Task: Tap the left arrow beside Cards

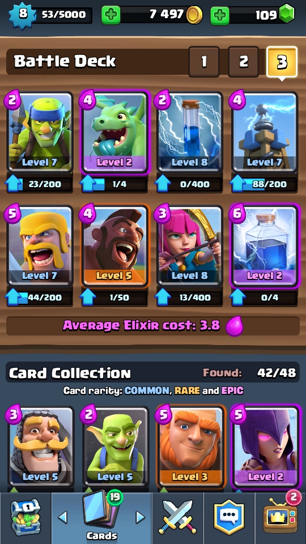Action: tap(63, 517)
